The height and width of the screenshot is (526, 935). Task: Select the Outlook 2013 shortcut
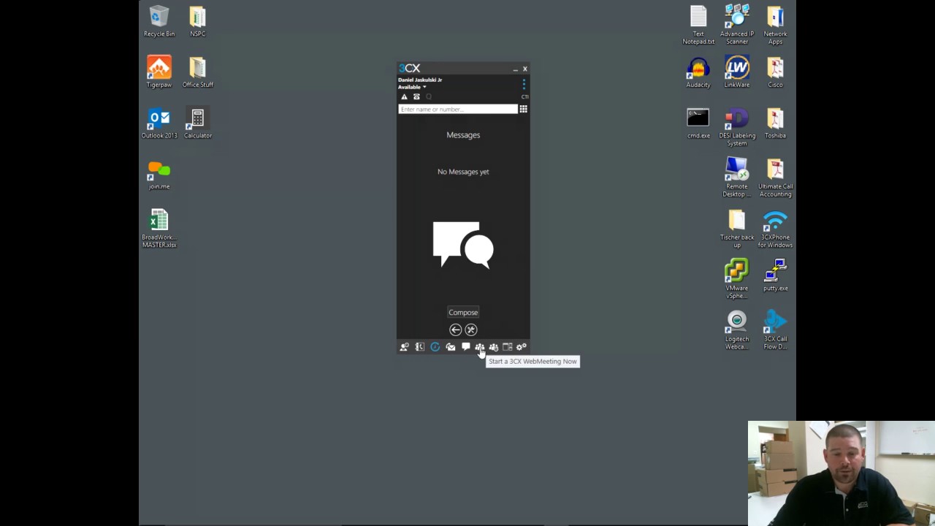159,123
